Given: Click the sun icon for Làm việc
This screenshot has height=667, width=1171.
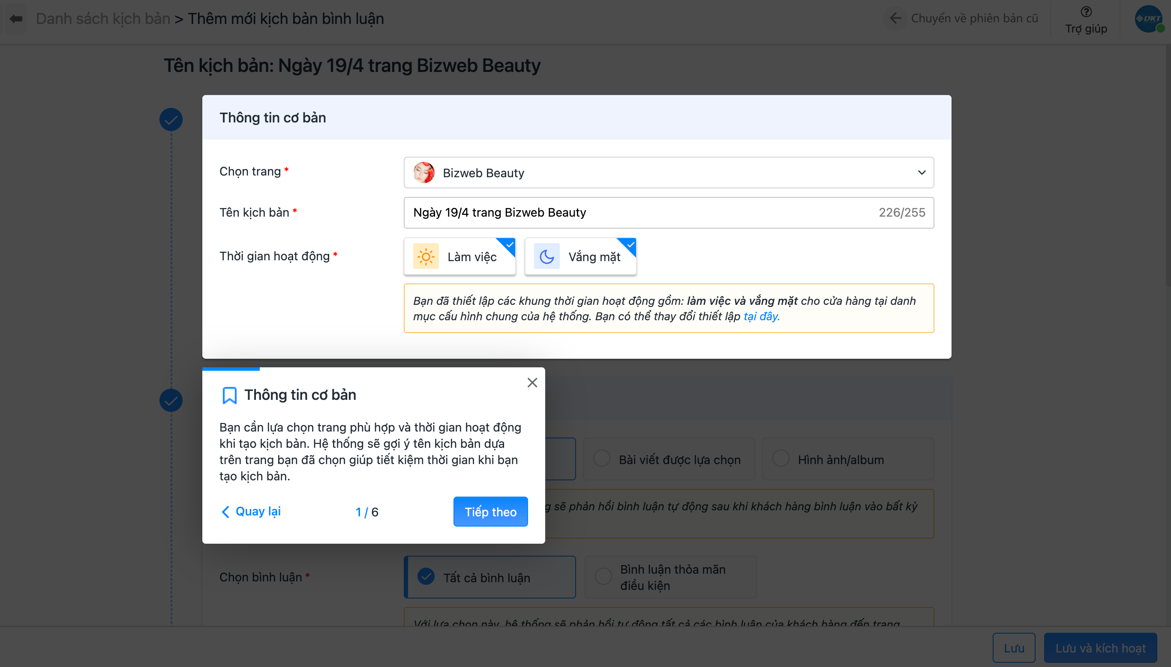Looking at the screenshot, I should 426,256.
